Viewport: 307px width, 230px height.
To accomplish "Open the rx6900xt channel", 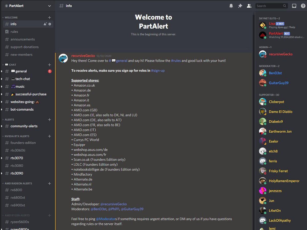I will point(28,205).
